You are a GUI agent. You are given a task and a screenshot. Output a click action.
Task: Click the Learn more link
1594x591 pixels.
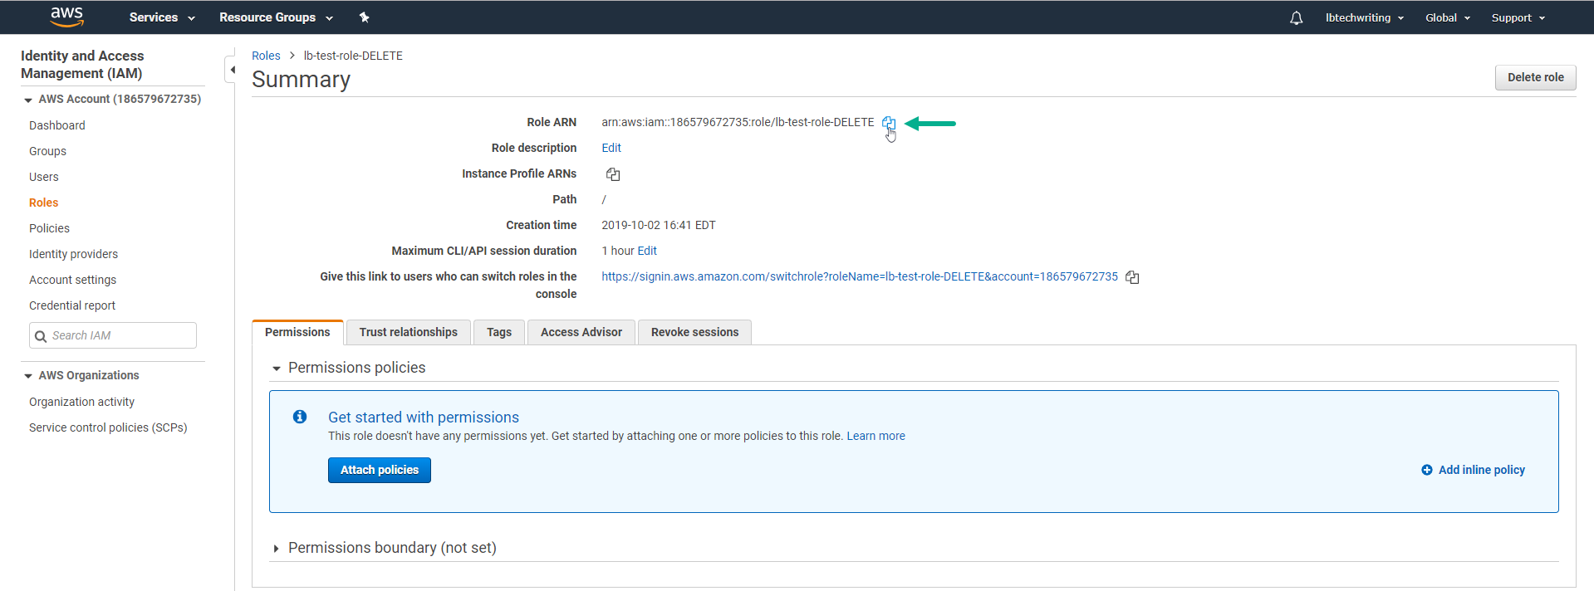coord(875,436)
